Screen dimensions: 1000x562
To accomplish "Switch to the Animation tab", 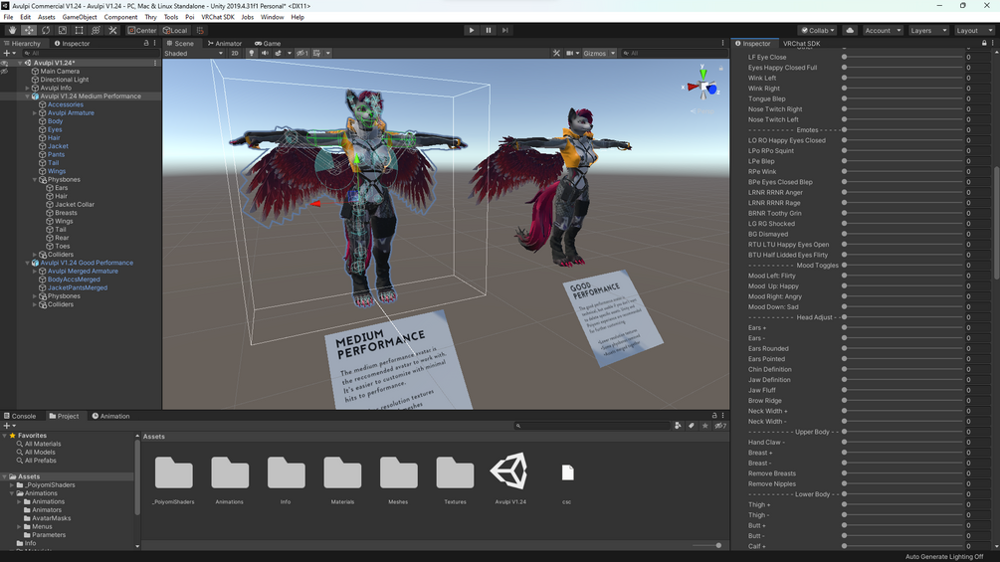I will [x=110, y=416].
